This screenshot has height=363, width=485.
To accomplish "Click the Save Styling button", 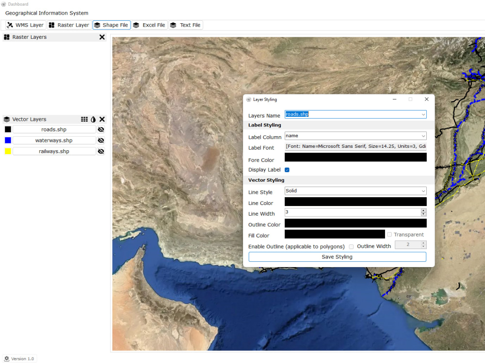I will pos(337,257).
